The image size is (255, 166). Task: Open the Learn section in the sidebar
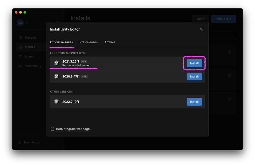(x=29, y=56)
